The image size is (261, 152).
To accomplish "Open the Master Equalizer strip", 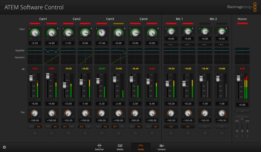I will 242,50.
